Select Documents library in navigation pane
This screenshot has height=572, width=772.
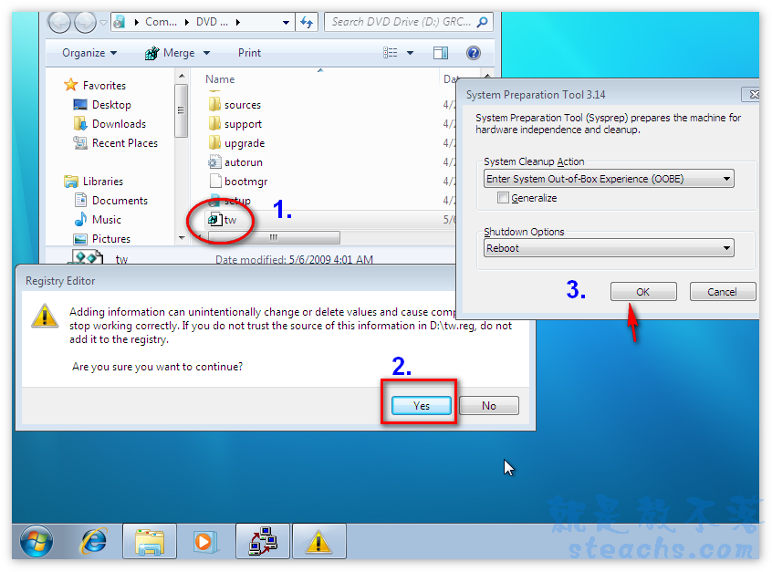[110, 201]
